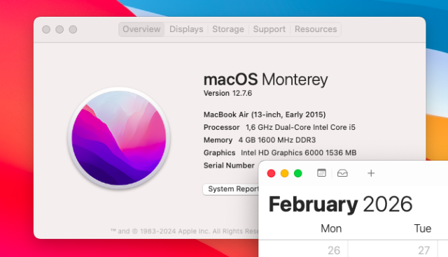Click the Apple copyright 1983-2024 text

pyautogui.click(x=184, y=231)
